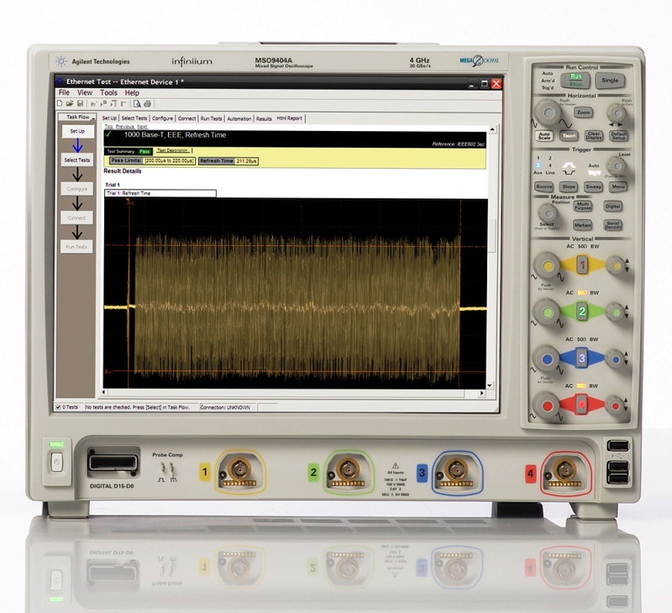This screenshot has width=672, height=613.
Task: Toggle green channel 2 vertical key
Action: click(x=581, y=312)
